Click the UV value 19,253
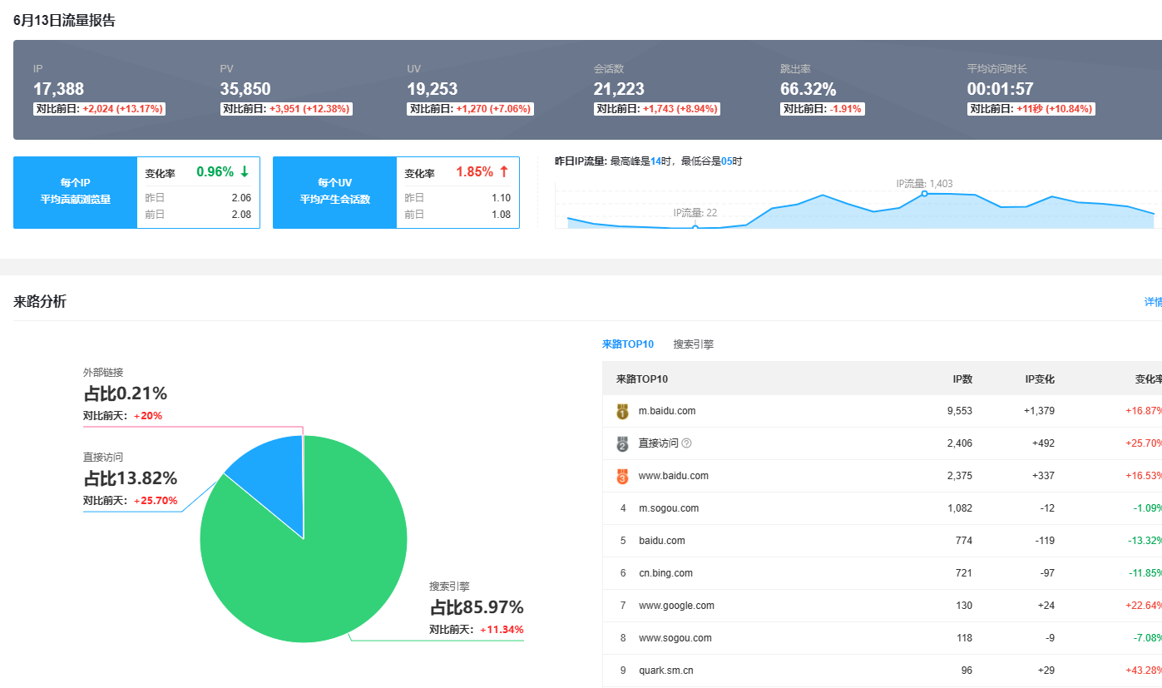 [x=433, y=89]
